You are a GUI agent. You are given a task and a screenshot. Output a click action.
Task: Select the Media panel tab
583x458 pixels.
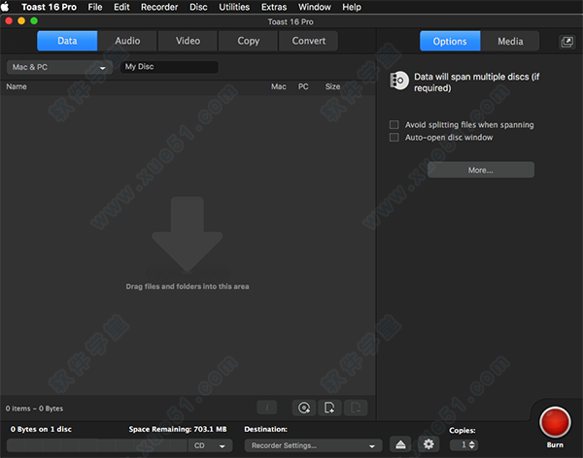[x=510, y=41]
